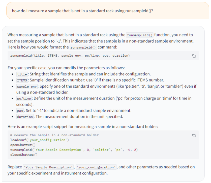Click the runsampleid(title, ITEMS...) code line
The height and width of the screenshot is (183, 211).
pos(70,56)
